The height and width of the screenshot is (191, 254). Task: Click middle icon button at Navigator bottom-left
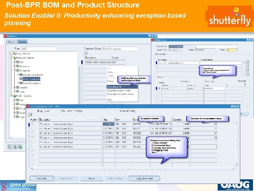pyautogui.click(x=15, y=147)
